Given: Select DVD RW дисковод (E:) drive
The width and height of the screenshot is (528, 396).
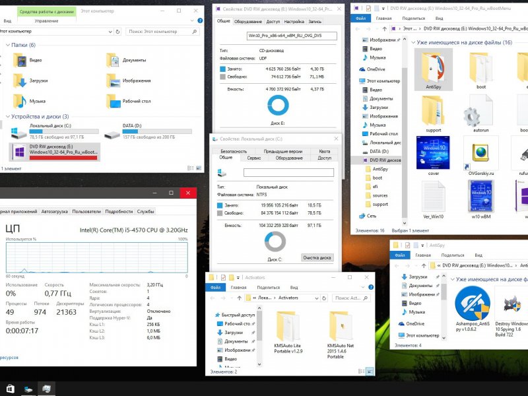Looking at the screenshot, I should click(x=55, y=152).
